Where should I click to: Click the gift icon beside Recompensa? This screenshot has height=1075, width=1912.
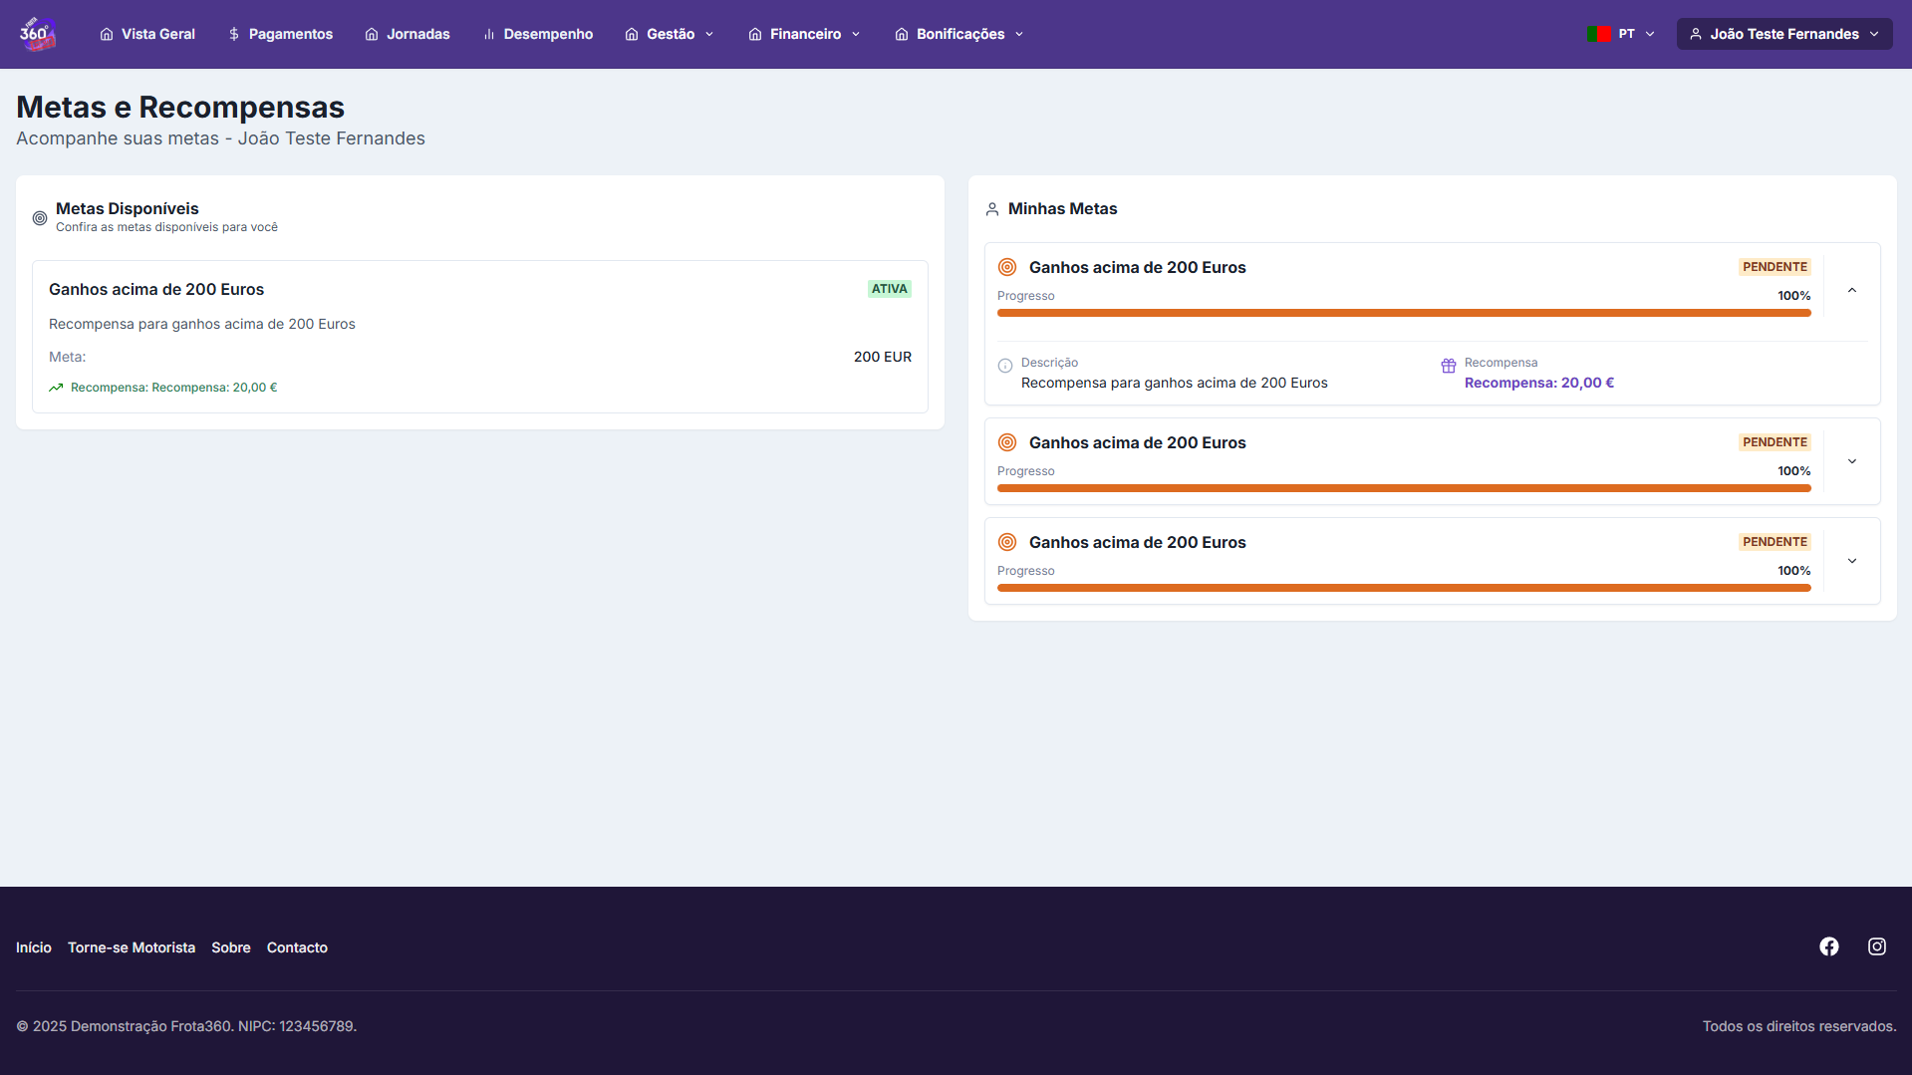[x=1448, y=366]
